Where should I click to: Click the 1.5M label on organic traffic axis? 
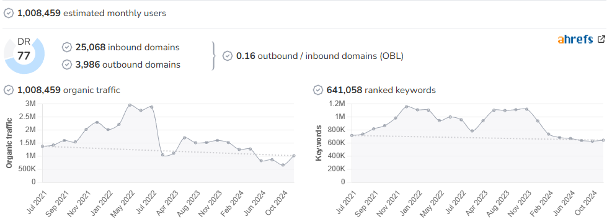pos(27,143)
